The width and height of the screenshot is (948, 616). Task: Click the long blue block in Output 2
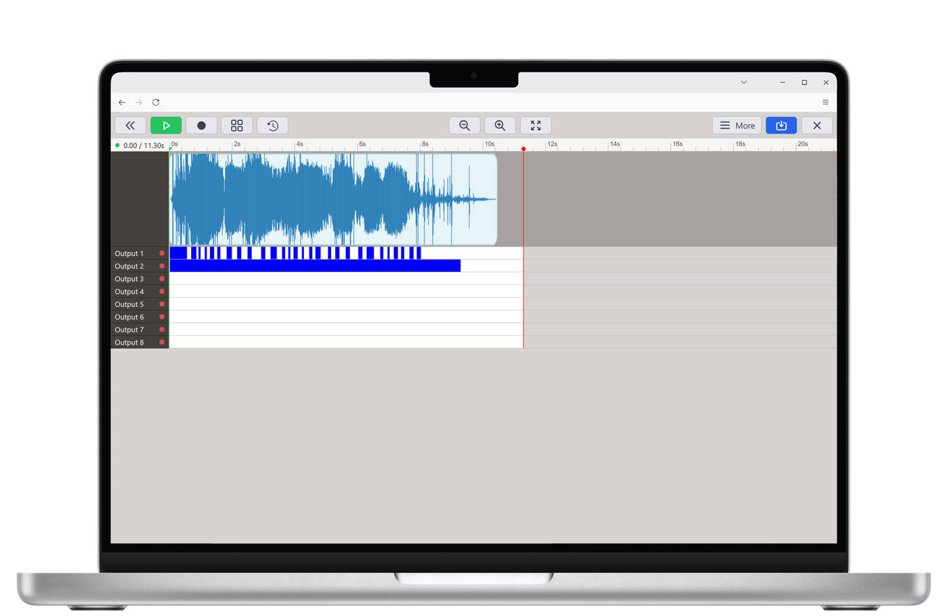pos(315,266)
